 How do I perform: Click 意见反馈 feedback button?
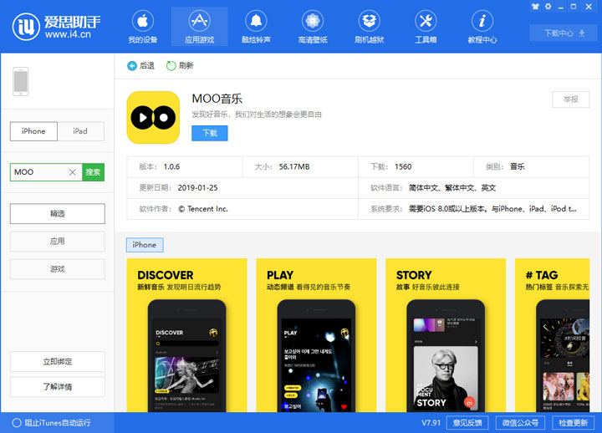pyautogui.click(x=467, y=423)
